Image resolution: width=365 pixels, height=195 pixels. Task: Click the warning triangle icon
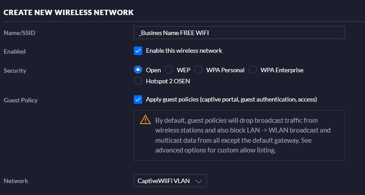145,120
